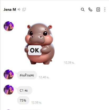Viewport: 109px width, 110px height.
Task: Click the hippo sticker's head
Action: 39,34
